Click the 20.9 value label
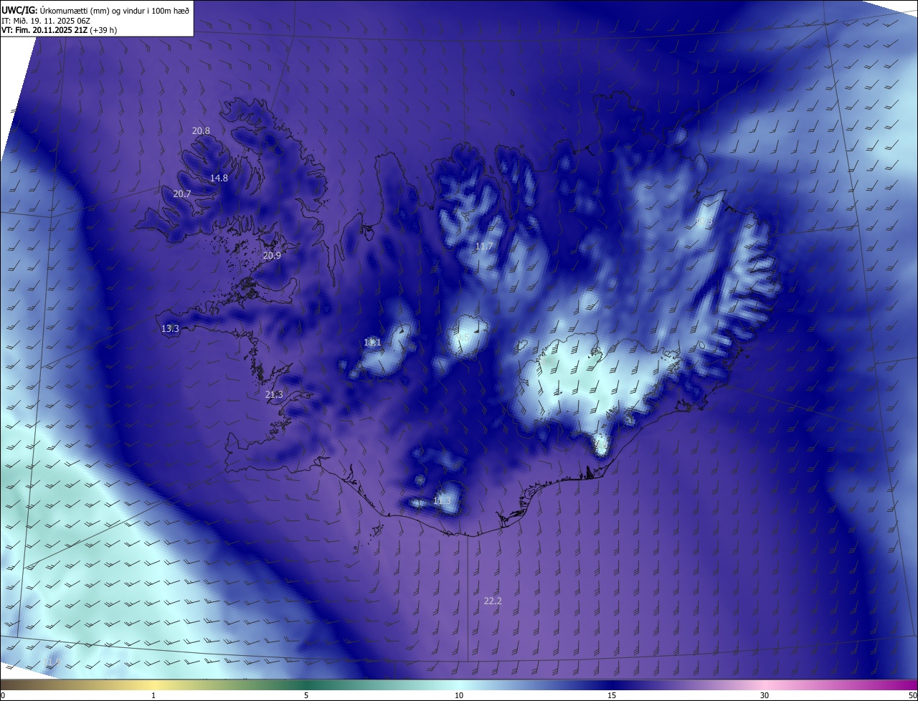This screenshot has width=918, height=701. point(272,256)
